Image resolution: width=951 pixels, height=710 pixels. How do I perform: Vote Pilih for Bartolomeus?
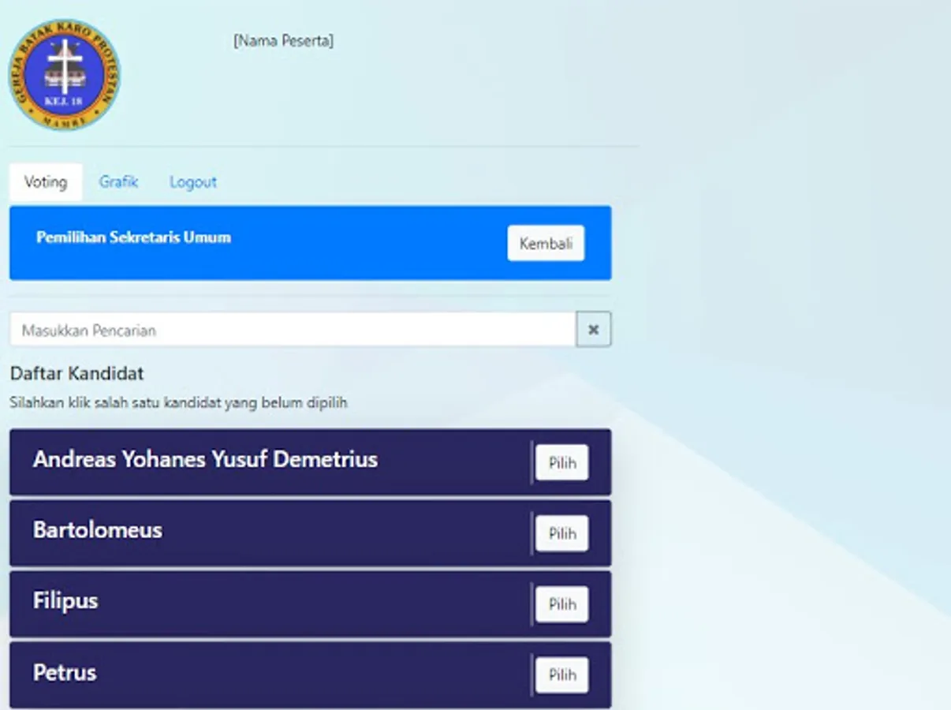(562, 533)
